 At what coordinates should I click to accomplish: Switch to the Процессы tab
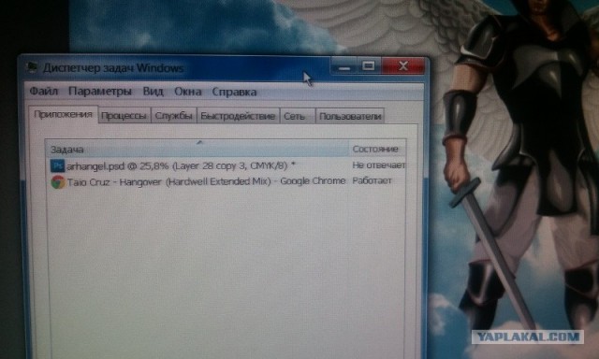124,116
